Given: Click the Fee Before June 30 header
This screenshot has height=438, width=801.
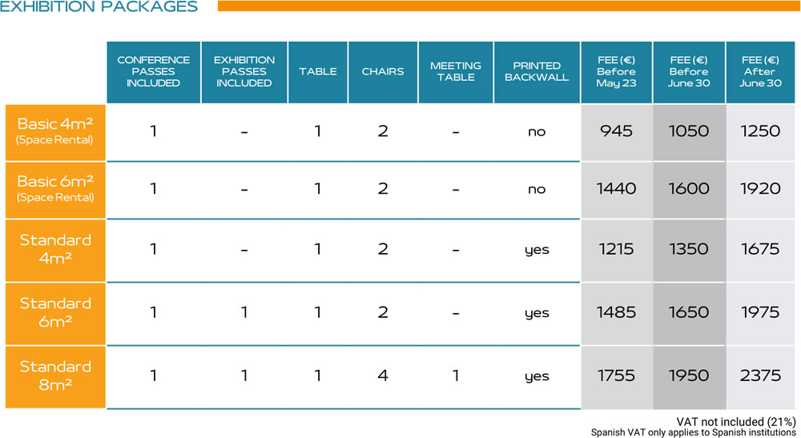Looking at the screenshot, I should click(689, 71).
